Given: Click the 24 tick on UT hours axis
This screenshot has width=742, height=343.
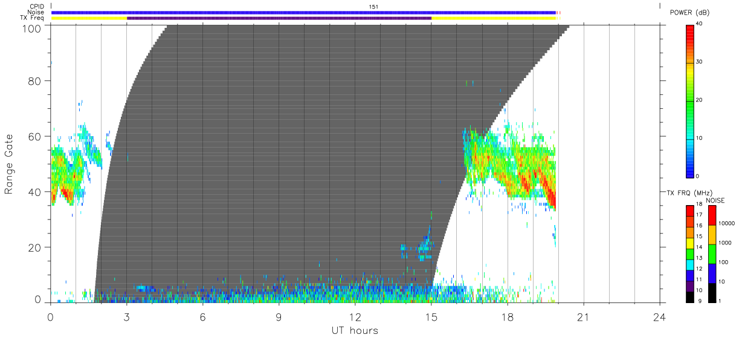Looking at the screenshot, I should point(660,316).
